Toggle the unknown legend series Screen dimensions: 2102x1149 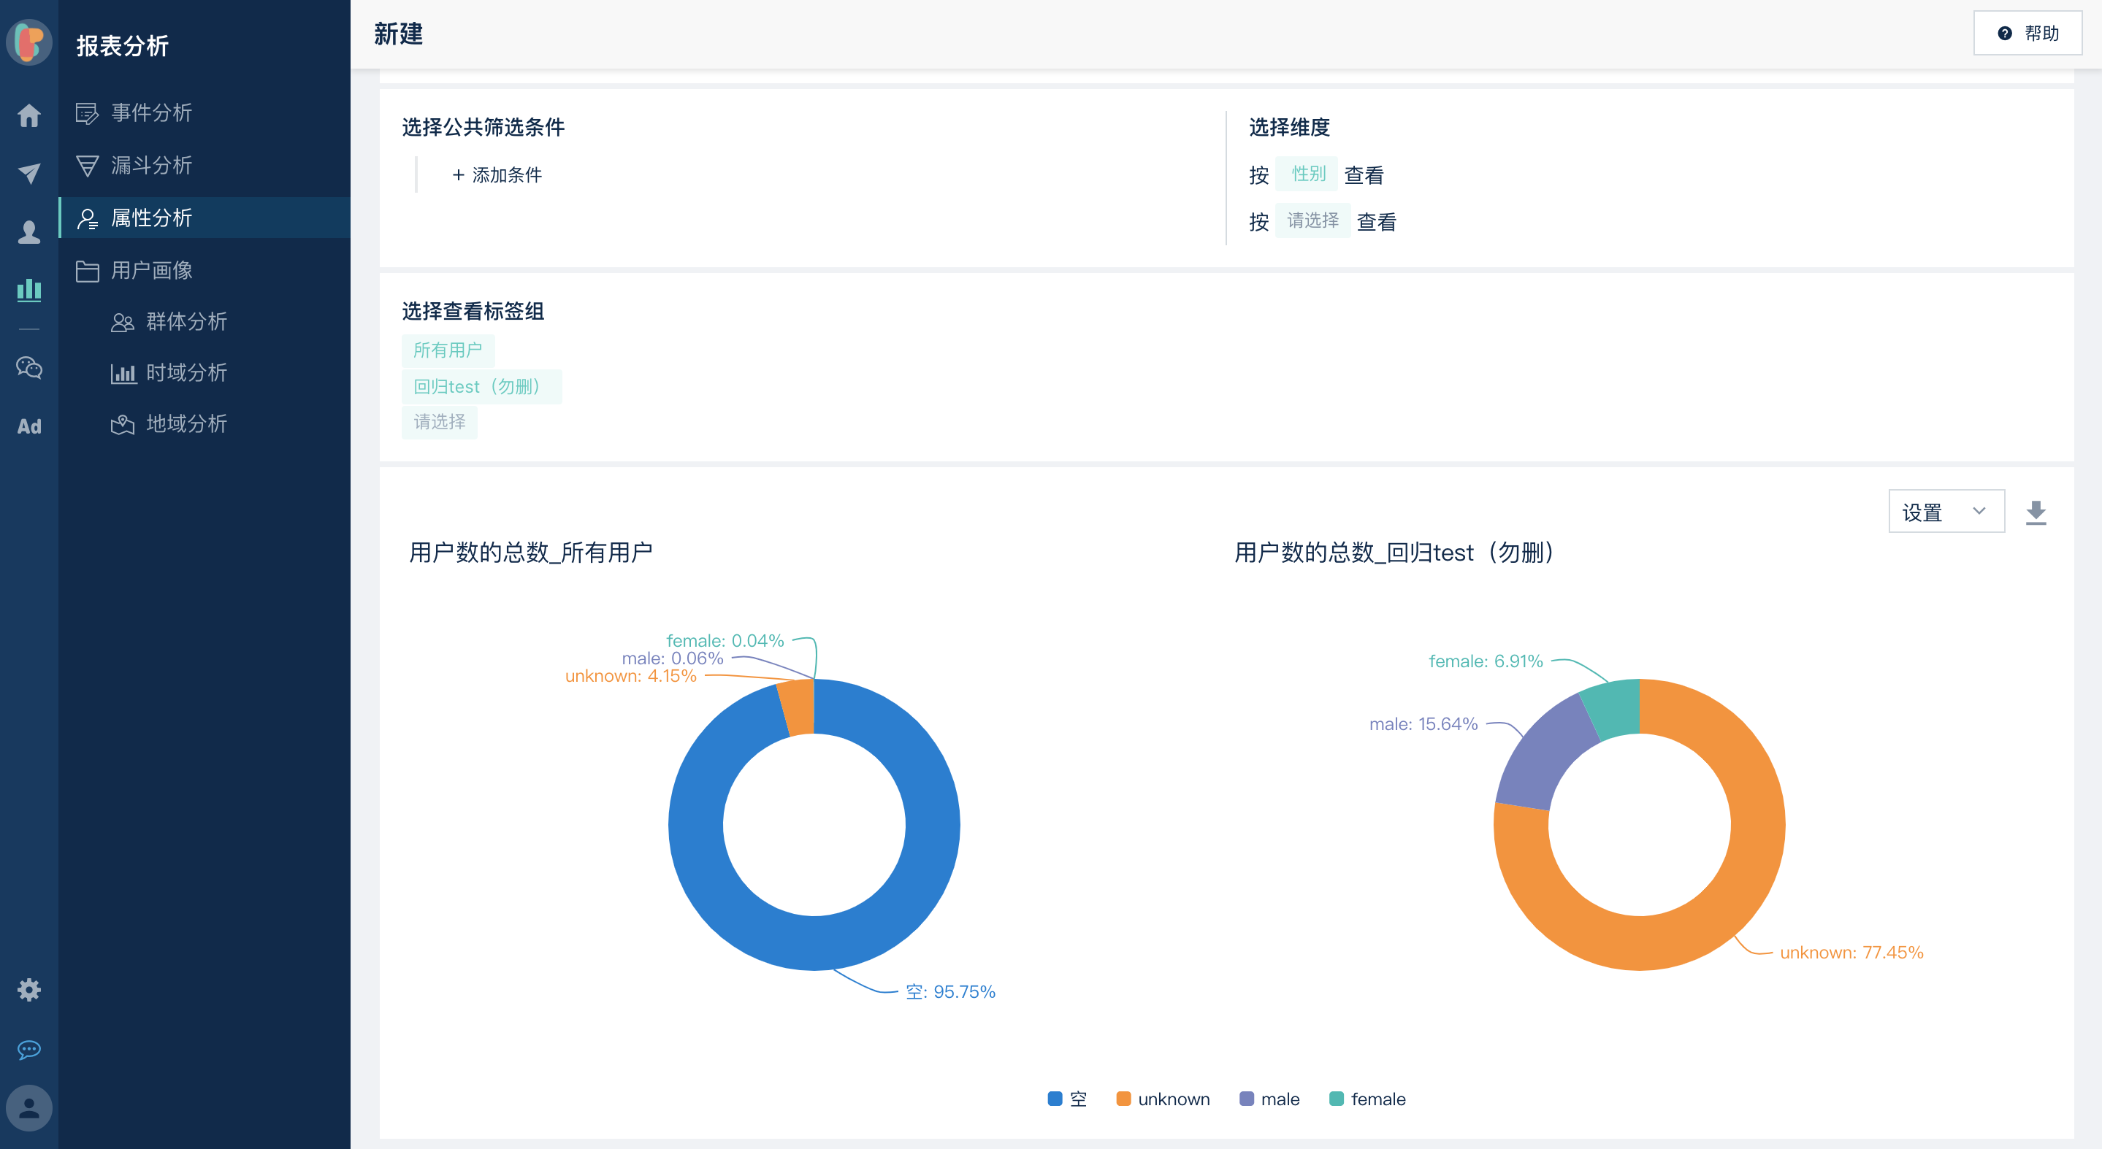click(x=1162, y=1099)
